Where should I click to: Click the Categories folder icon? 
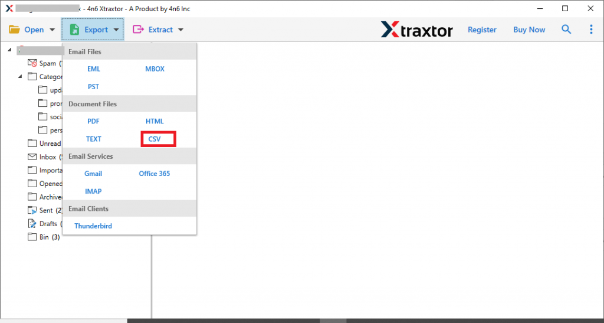[x=32, y=77]
